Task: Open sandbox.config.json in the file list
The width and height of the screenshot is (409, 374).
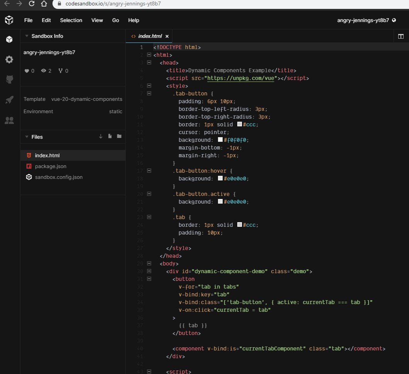Action: (x=73, y=177)
